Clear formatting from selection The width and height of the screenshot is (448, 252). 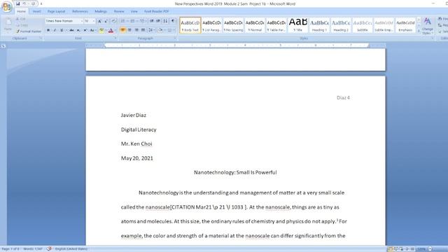113,21
